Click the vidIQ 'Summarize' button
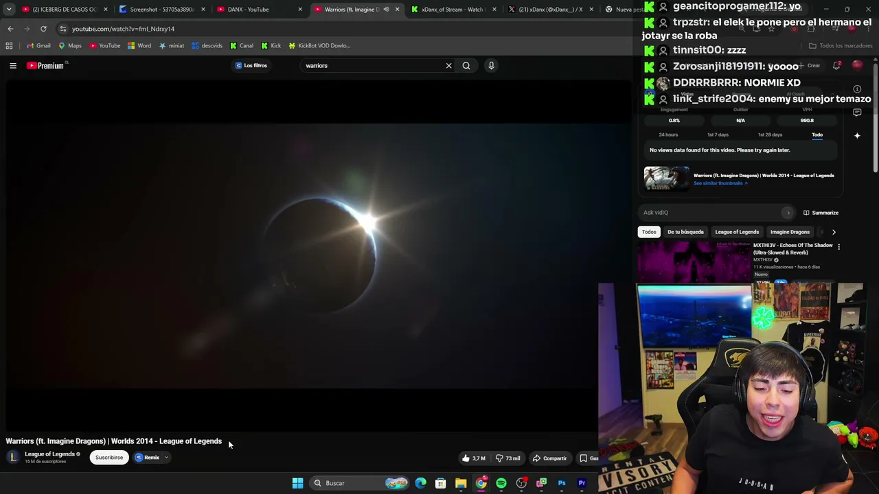This screenshot has height=494, width=879. (x=821, y=213)
